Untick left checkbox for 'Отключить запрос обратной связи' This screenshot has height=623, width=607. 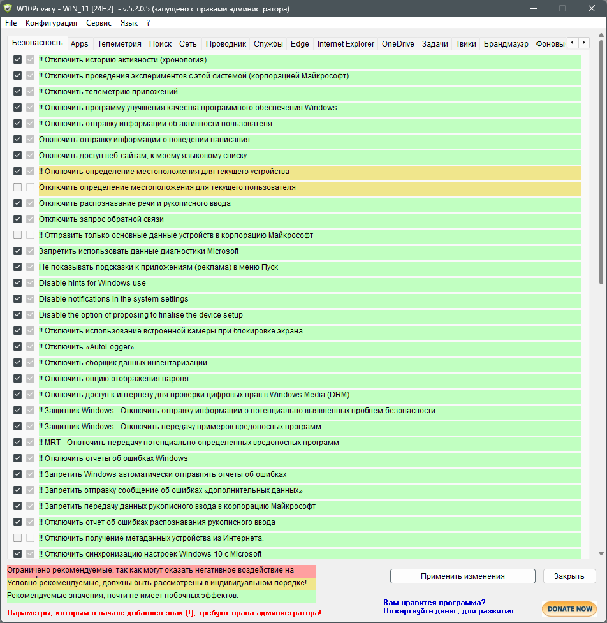coord(17,219)
